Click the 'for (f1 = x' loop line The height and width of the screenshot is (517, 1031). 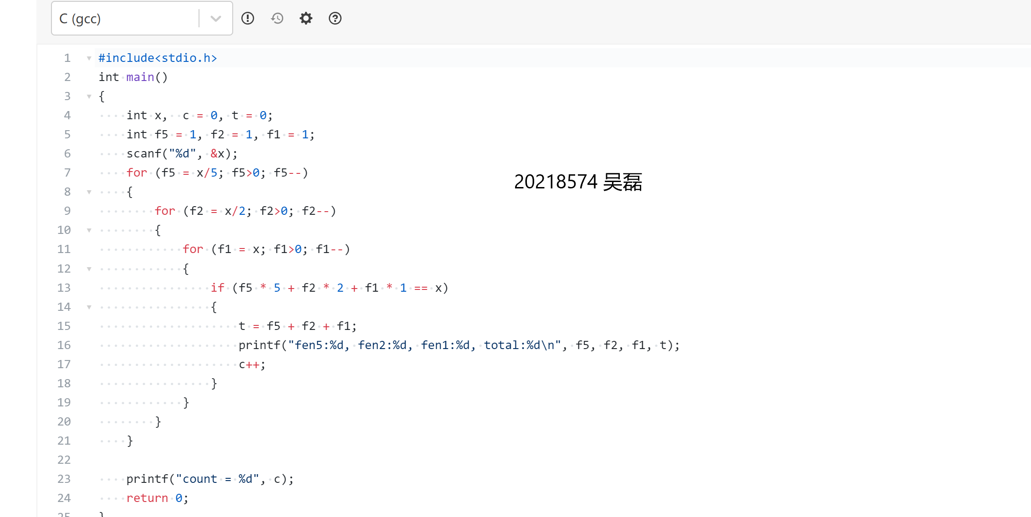tap(266, 249)
